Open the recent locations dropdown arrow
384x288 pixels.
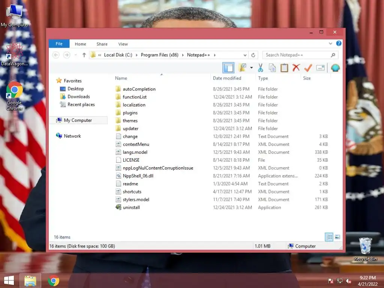76,55
